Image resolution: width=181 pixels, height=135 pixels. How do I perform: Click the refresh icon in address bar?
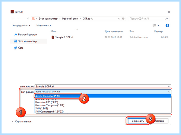click(123, 19)
